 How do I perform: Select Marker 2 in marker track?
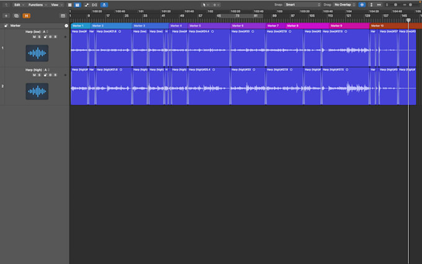click(111, 26)
